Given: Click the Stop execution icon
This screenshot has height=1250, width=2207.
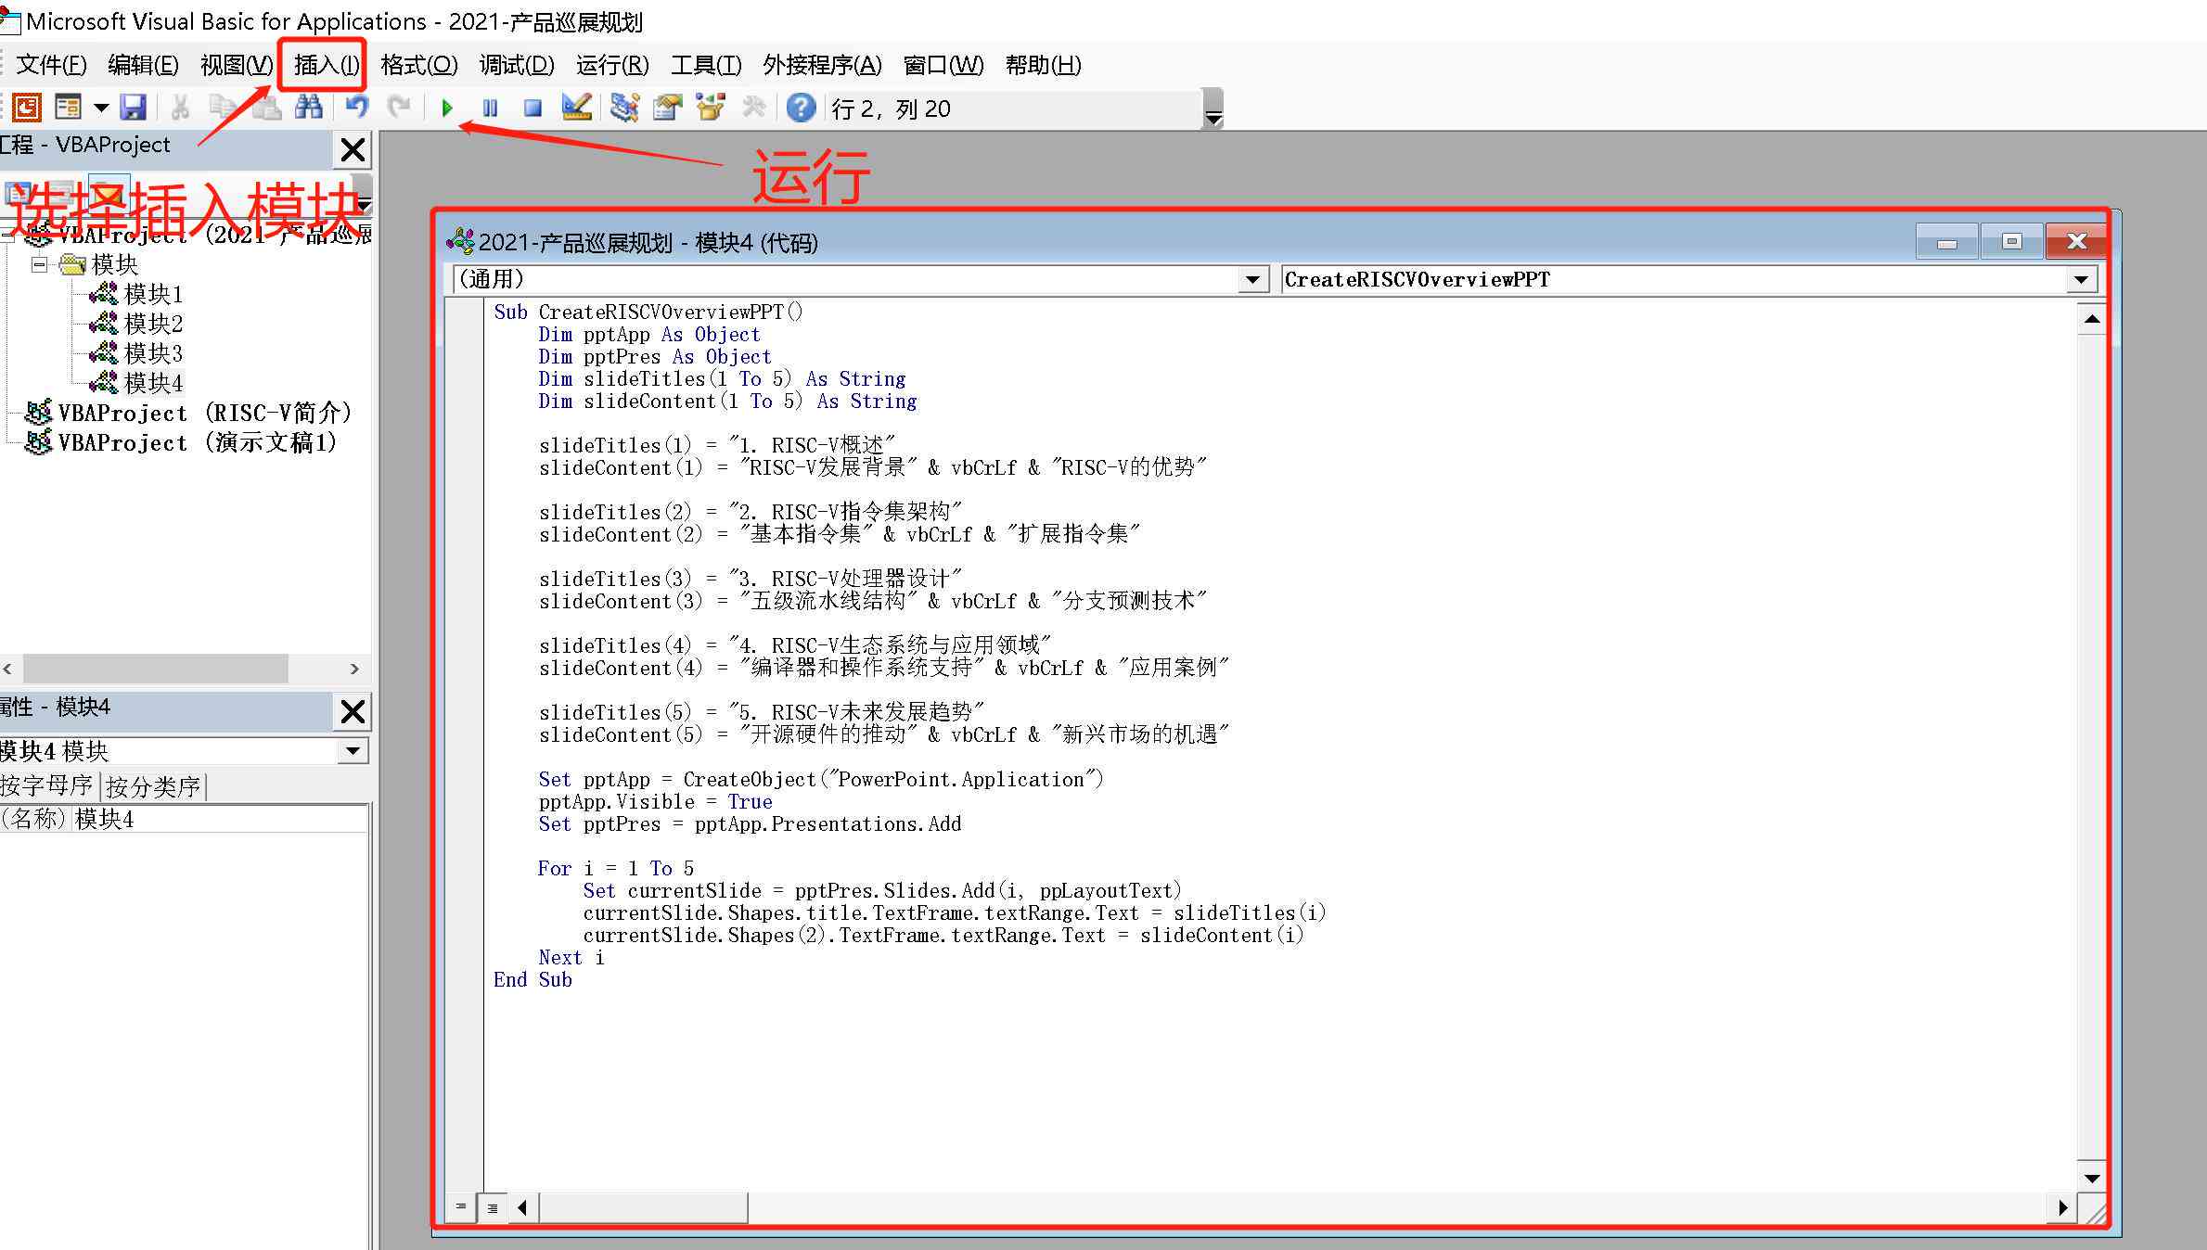Looking at the screenshot, I should point(531,108).
